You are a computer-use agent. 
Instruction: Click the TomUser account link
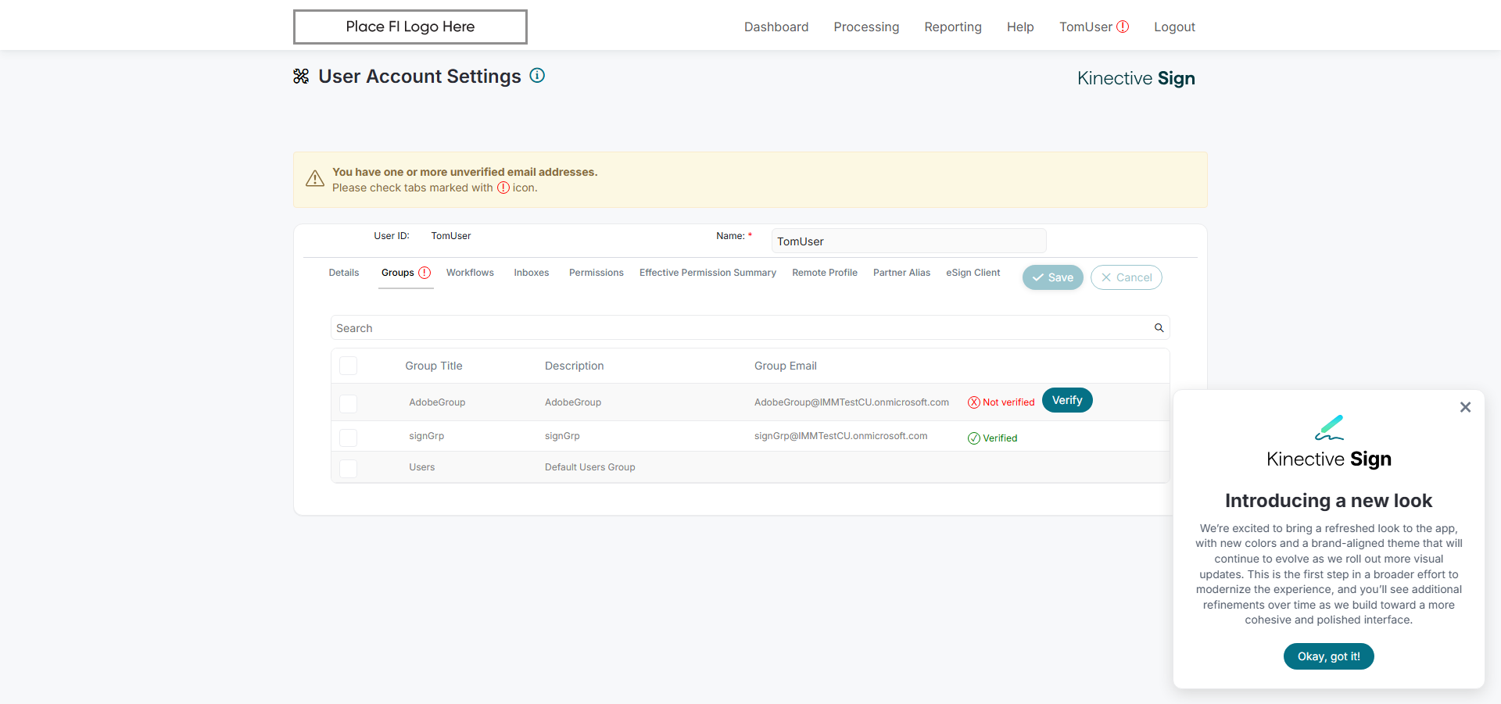point(1086,27)
